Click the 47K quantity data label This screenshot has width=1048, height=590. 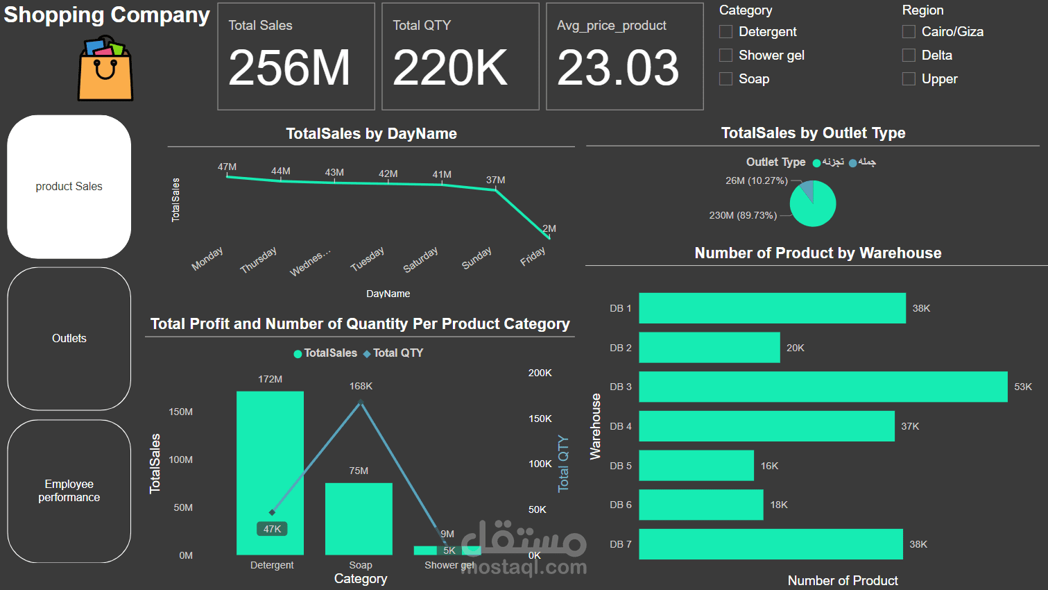tap(272, 529)
